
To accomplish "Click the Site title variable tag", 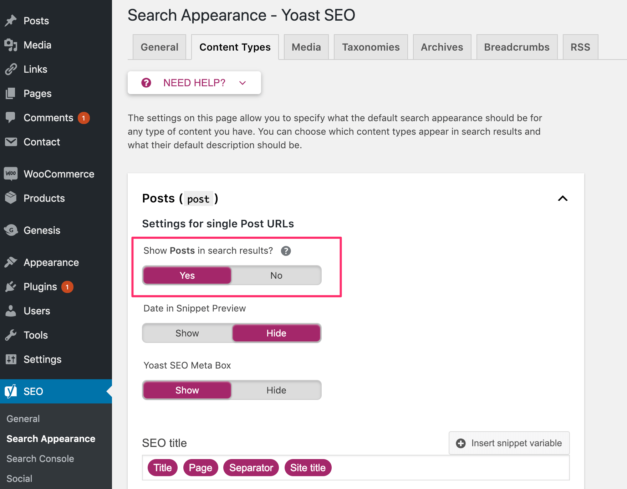I will (x=308, y=468).
